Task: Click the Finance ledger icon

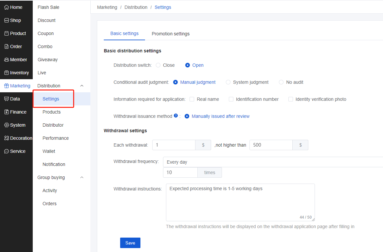Action: (7, 112)
